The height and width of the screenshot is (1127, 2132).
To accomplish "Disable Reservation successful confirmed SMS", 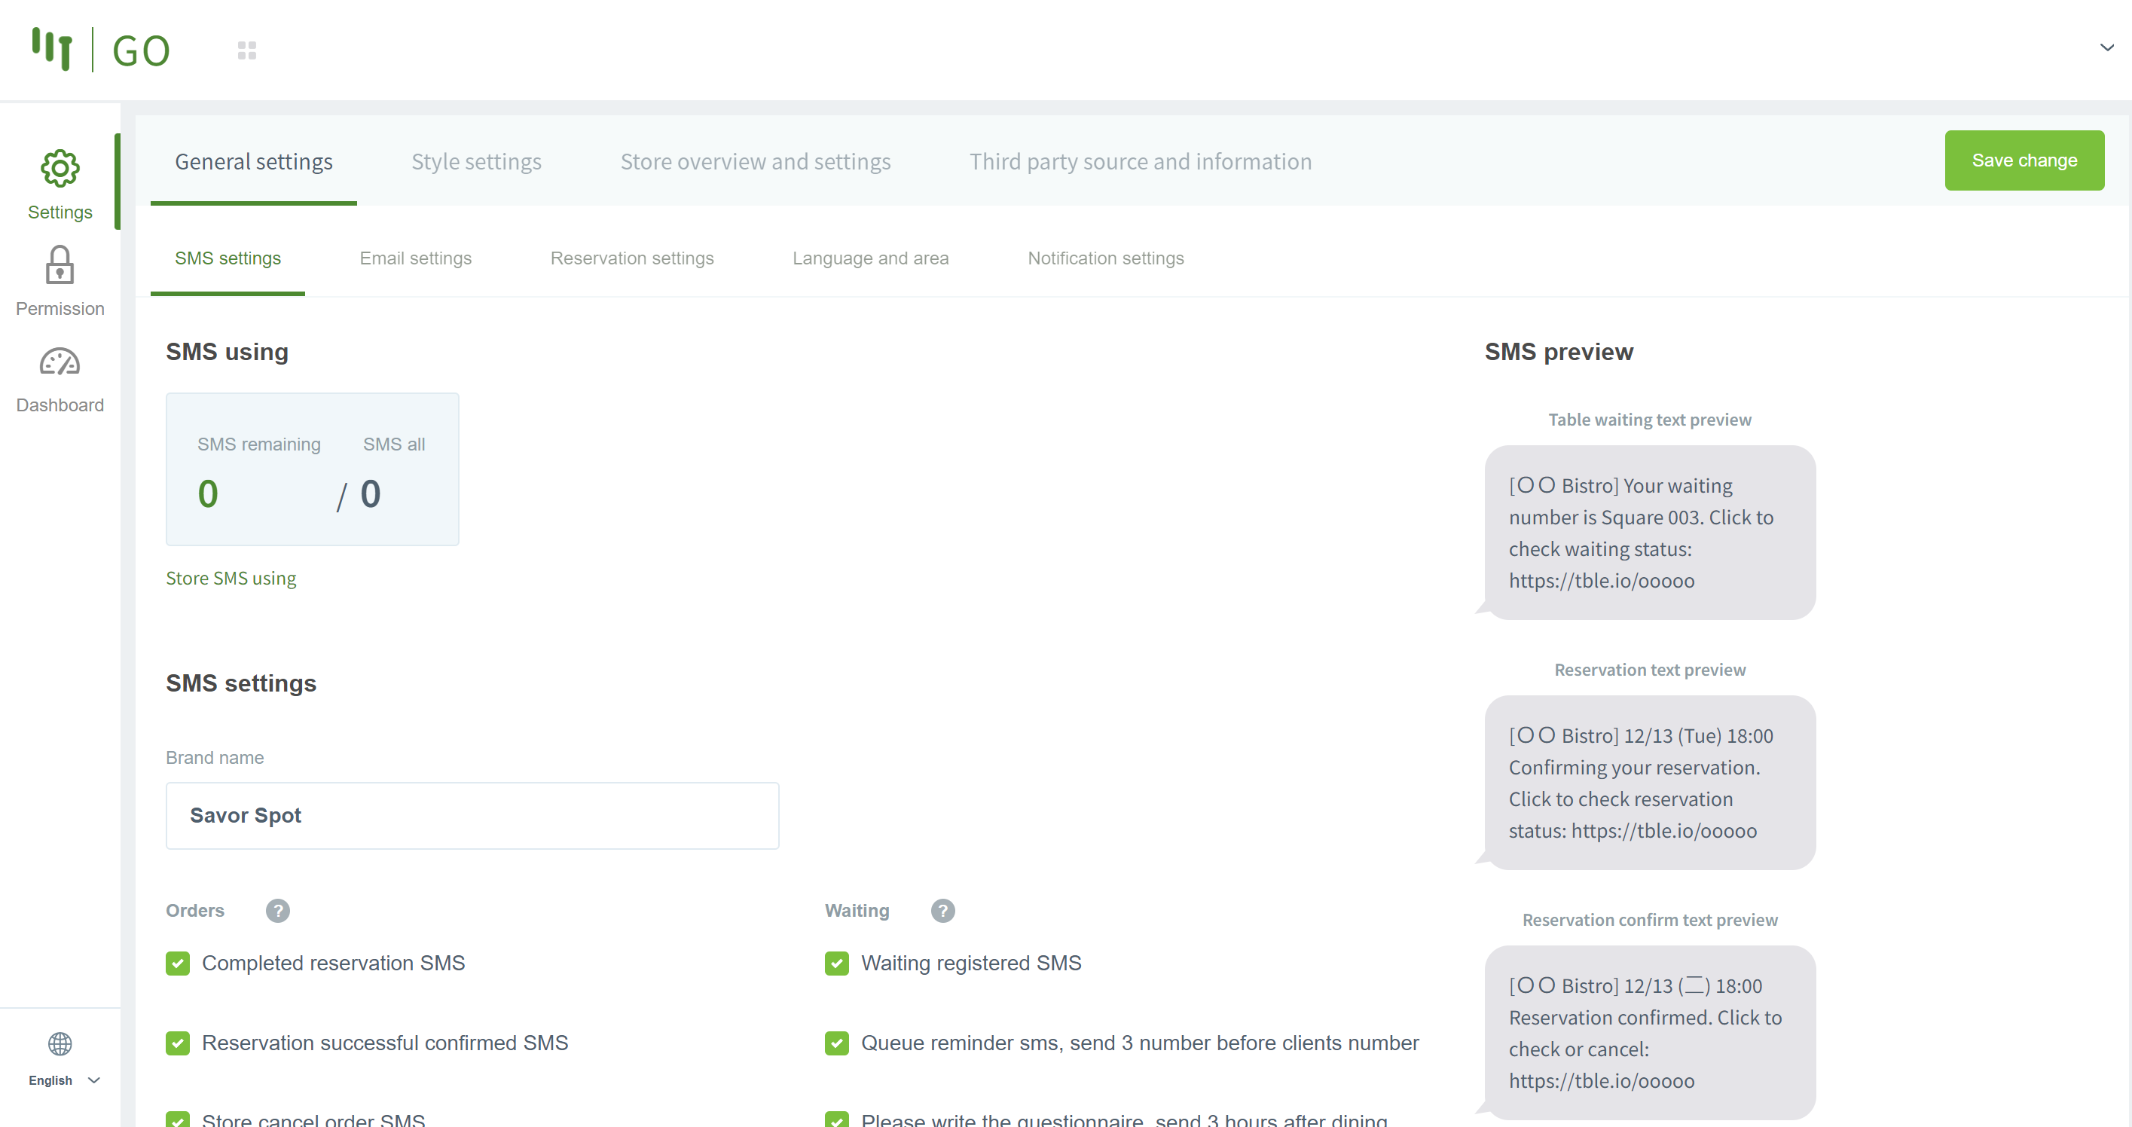I will (x=178, y=1043).
